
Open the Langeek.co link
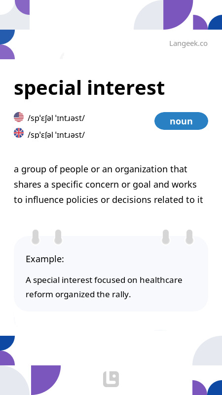188,43
